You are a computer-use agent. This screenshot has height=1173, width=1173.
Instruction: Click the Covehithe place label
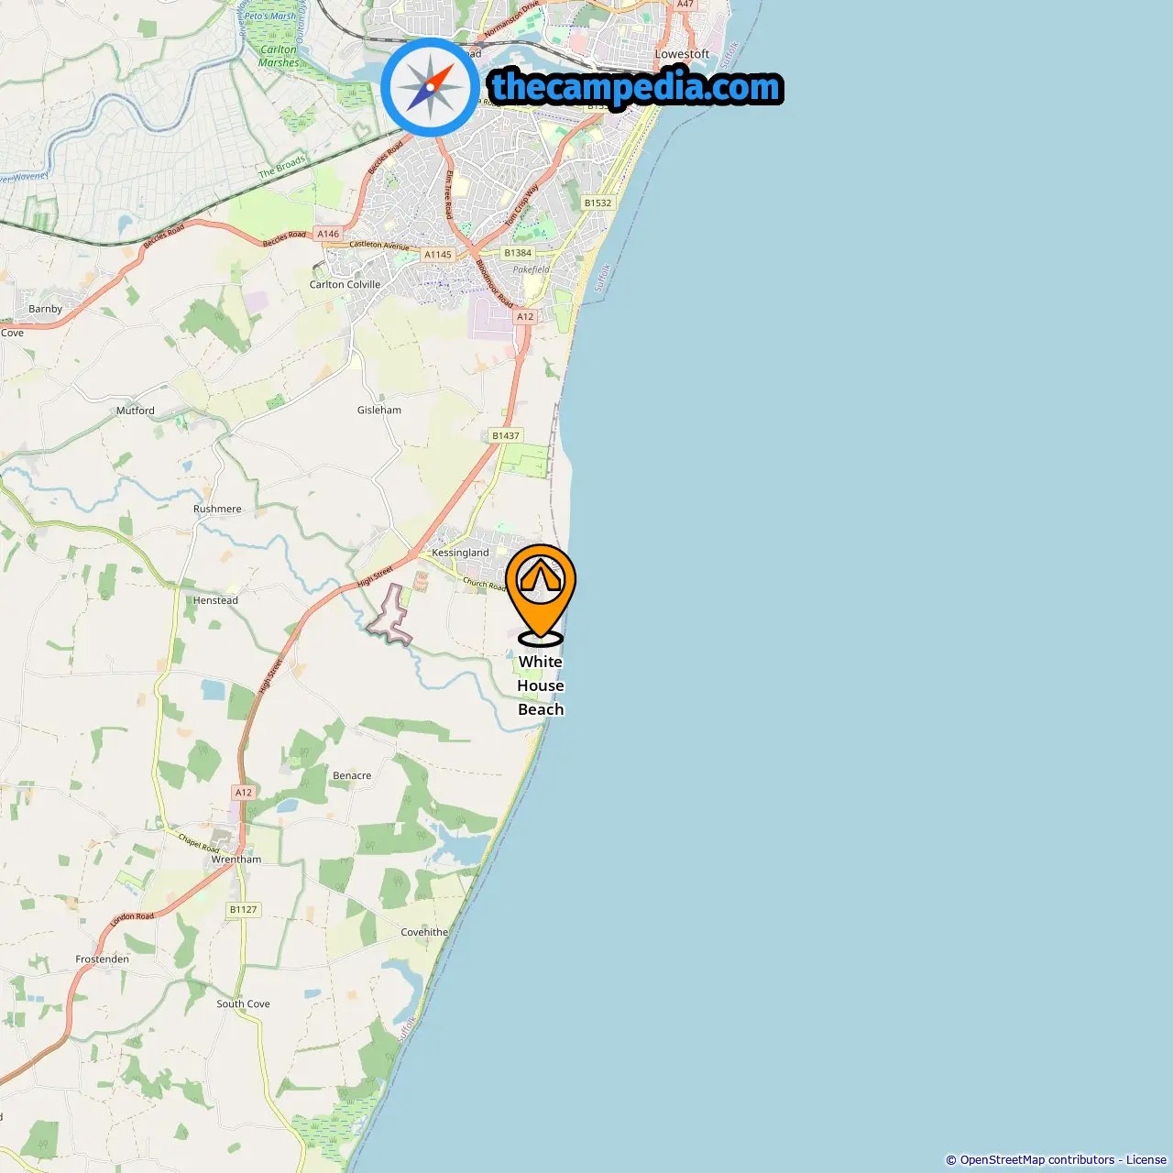[424, 932]
